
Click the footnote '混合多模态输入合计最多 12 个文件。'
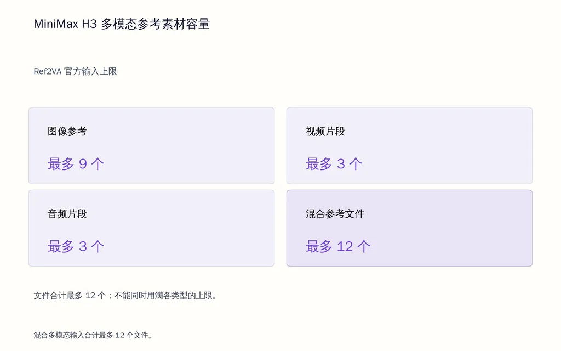pyautogui.click(x=93, y=335)
